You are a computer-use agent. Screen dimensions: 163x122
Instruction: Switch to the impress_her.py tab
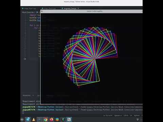click(x=70, y=8)
